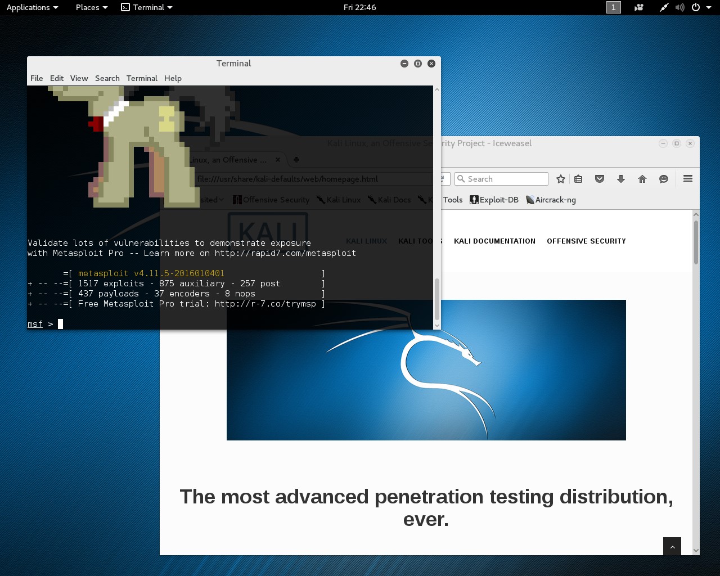Click the Offensive Security nav link on the page
This screenshot has height=576, width=720.
[586, 241]
